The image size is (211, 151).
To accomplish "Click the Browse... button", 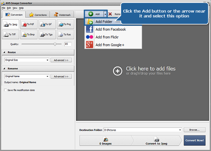I will tap(194, 130).
